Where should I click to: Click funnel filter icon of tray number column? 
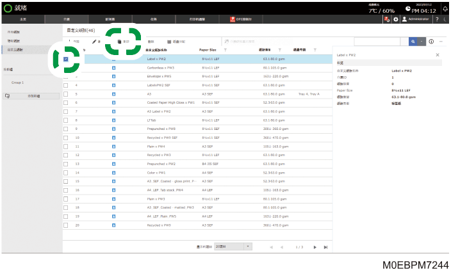(x=315, y=50)
